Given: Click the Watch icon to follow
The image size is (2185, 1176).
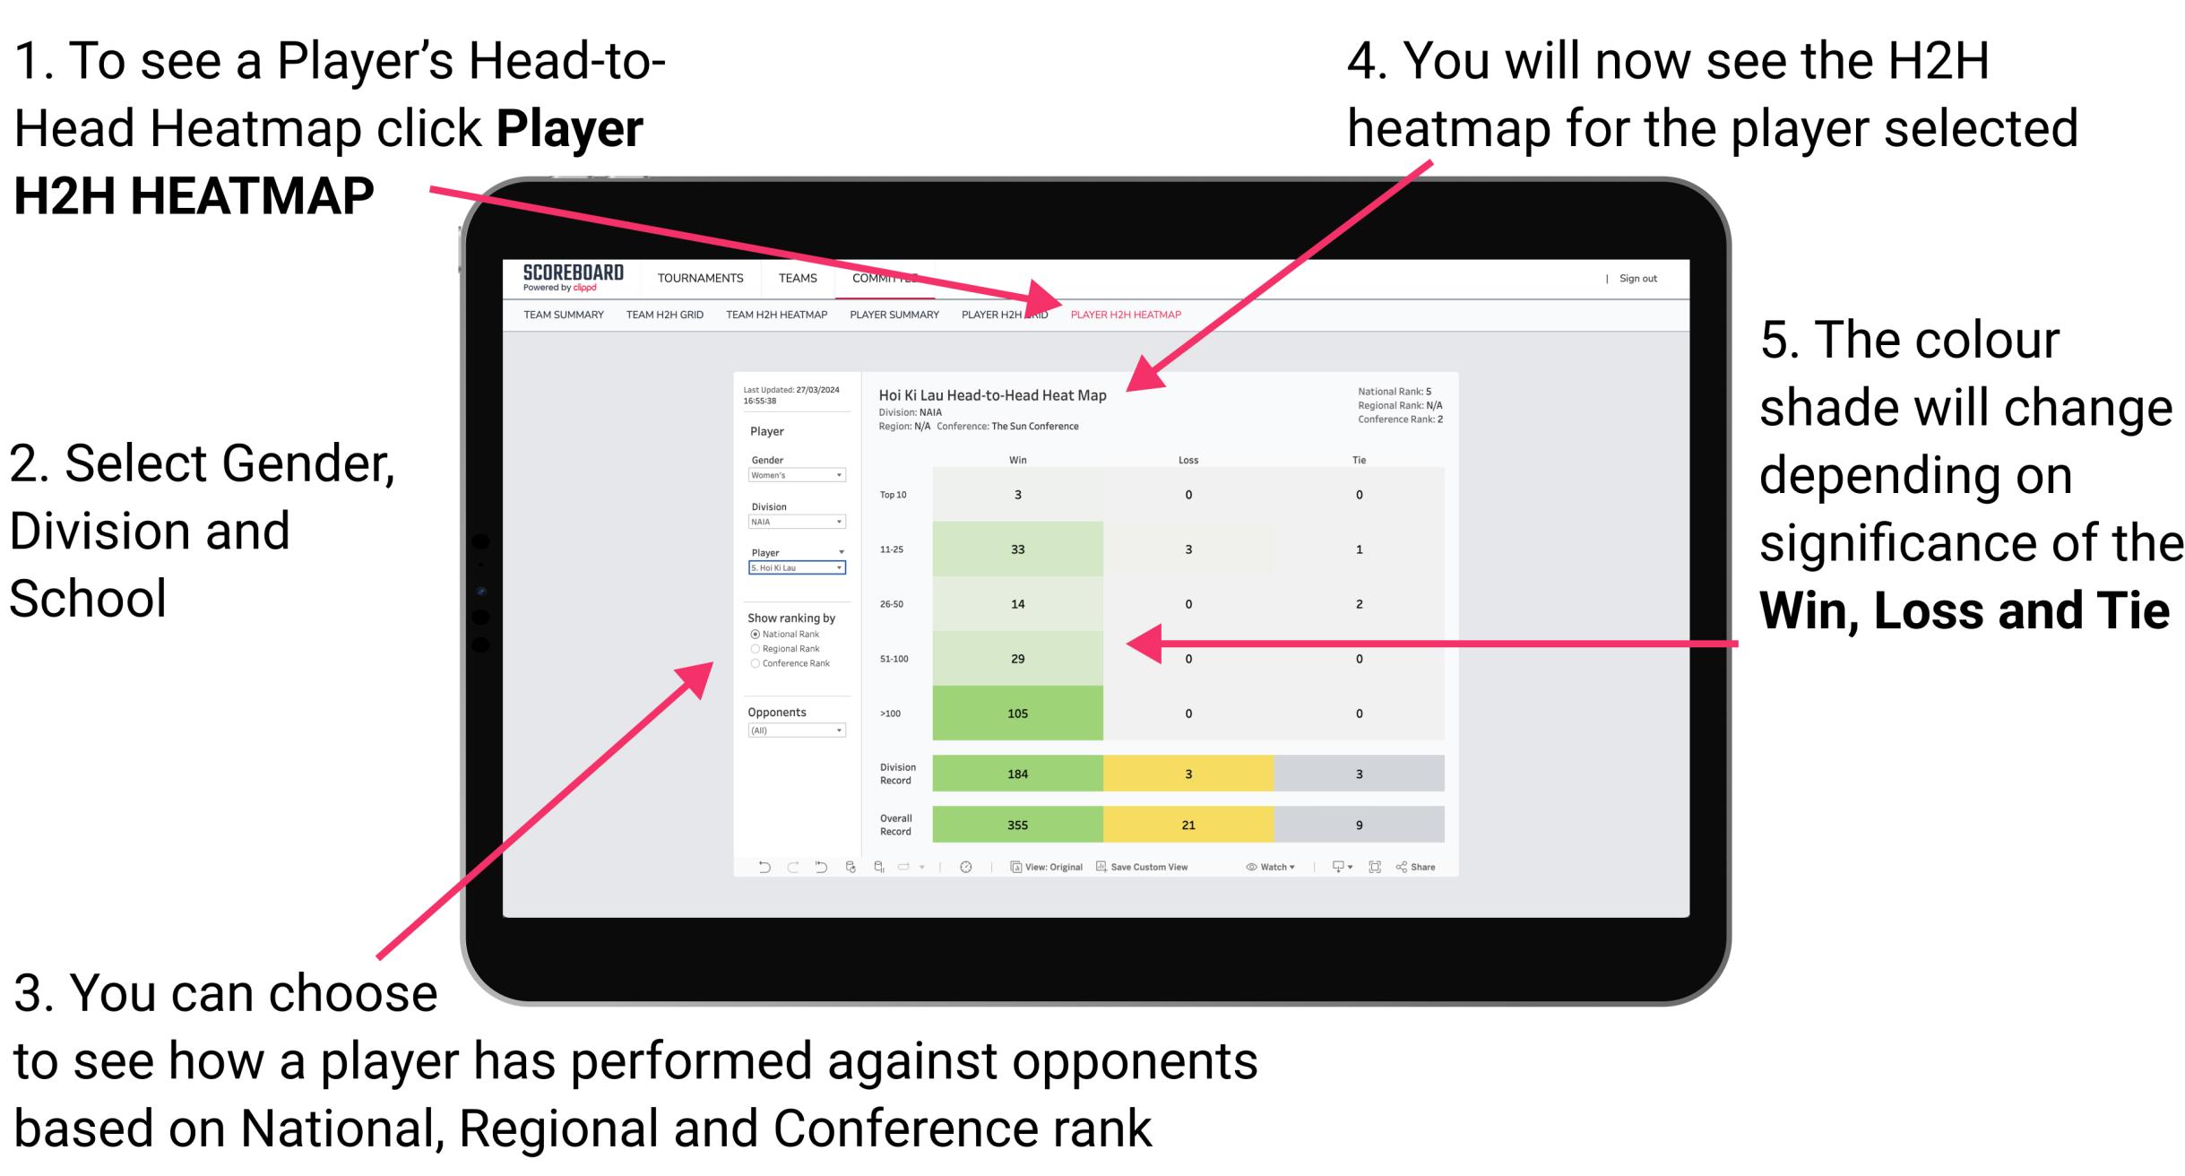Looking at the screenshot, I should pos(1247,866).
